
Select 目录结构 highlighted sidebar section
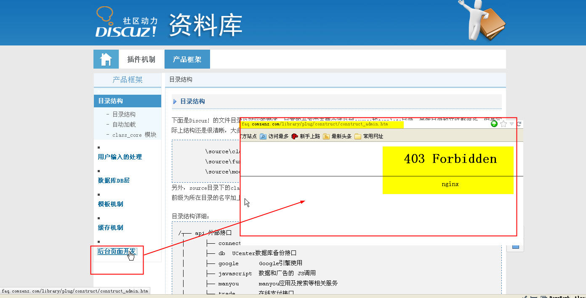tap(127, 101)
